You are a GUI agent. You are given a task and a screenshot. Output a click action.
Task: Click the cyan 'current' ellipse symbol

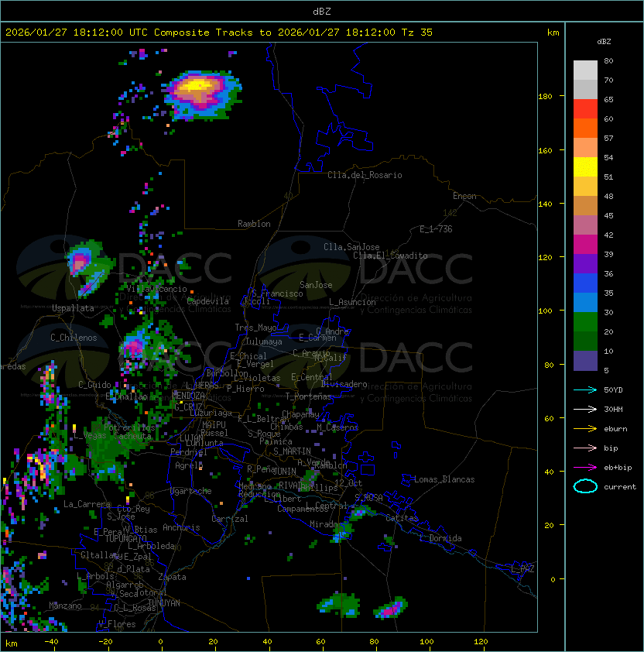point(585,486)
